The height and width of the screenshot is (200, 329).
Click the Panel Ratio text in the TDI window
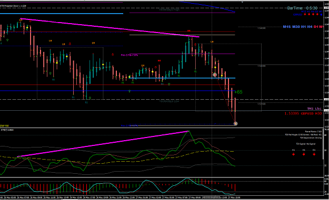pos(313,132)
